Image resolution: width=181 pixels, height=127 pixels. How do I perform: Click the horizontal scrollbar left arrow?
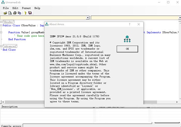click(3, 102)
